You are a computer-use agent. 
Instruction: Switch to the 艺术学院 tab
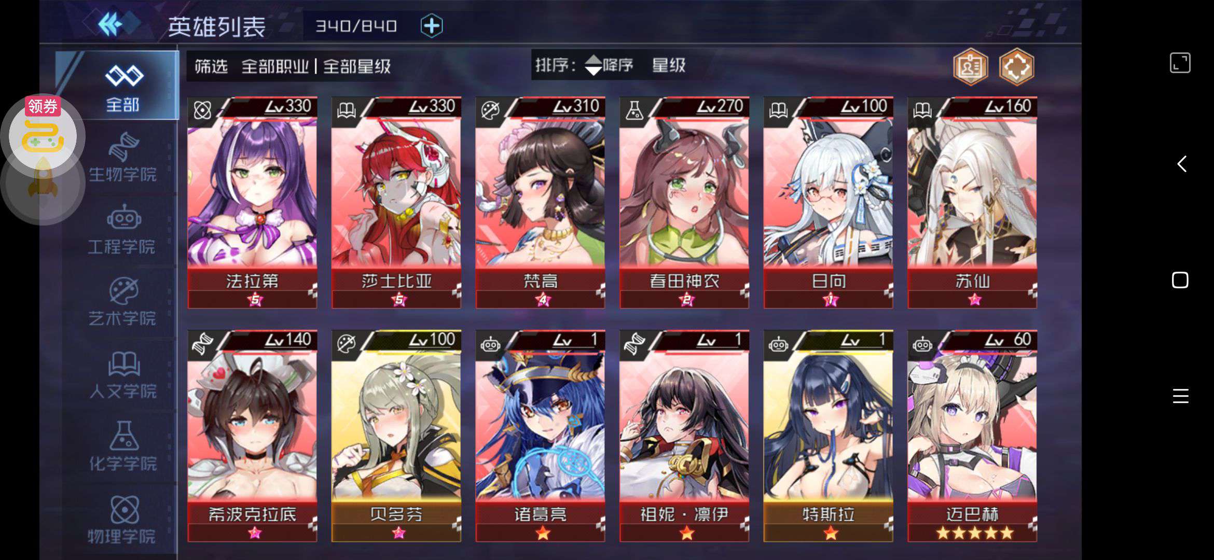point(122,302)
